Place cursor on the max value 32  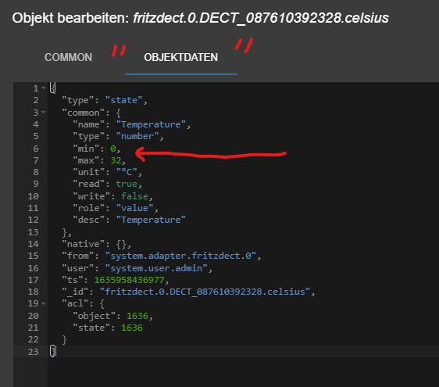[x=116, y=160]
